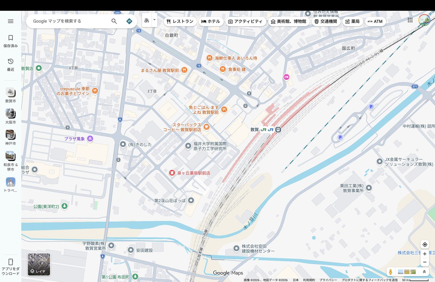435x282 pixels.
Task: Select 株式会社安田建設機材センター pin
Action: pos(236,248)
